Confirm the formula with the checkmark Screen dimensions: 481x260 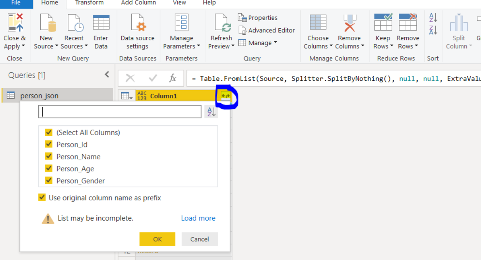pyautogui.click(x=153, y=78)
